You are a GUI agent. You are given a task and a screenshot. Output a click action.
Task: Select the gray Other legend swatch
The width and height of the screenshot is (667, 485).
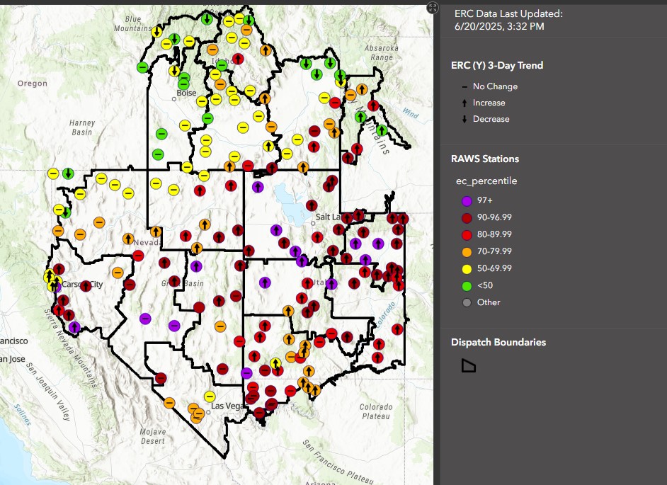467,303
